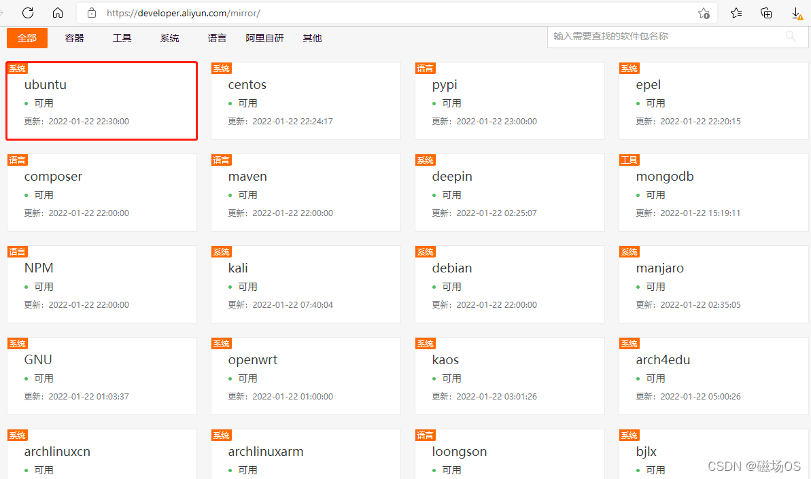
Task: Open the loongson mirror card
Action: tap(509, 454)
